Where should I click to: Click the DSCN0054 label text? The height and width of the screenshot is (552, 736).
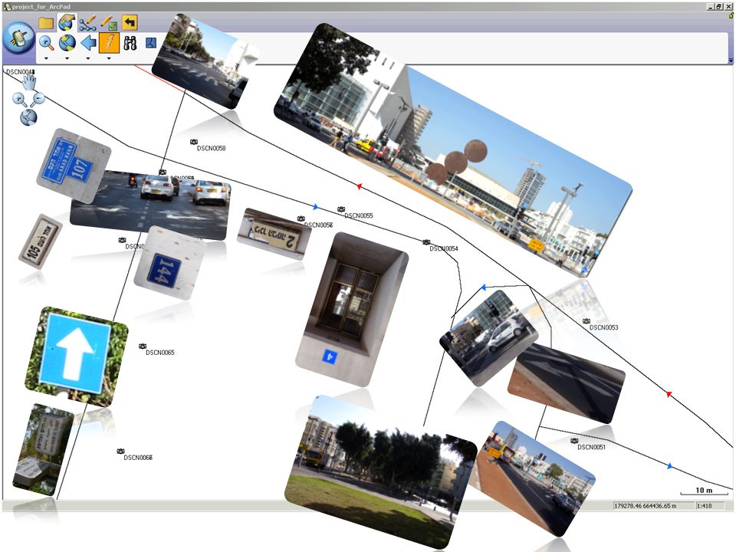[x=444, y=248]
